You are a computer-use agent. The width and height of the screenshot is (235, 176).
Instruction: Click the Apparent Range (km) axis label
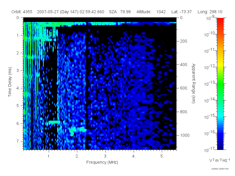point(194,84)
